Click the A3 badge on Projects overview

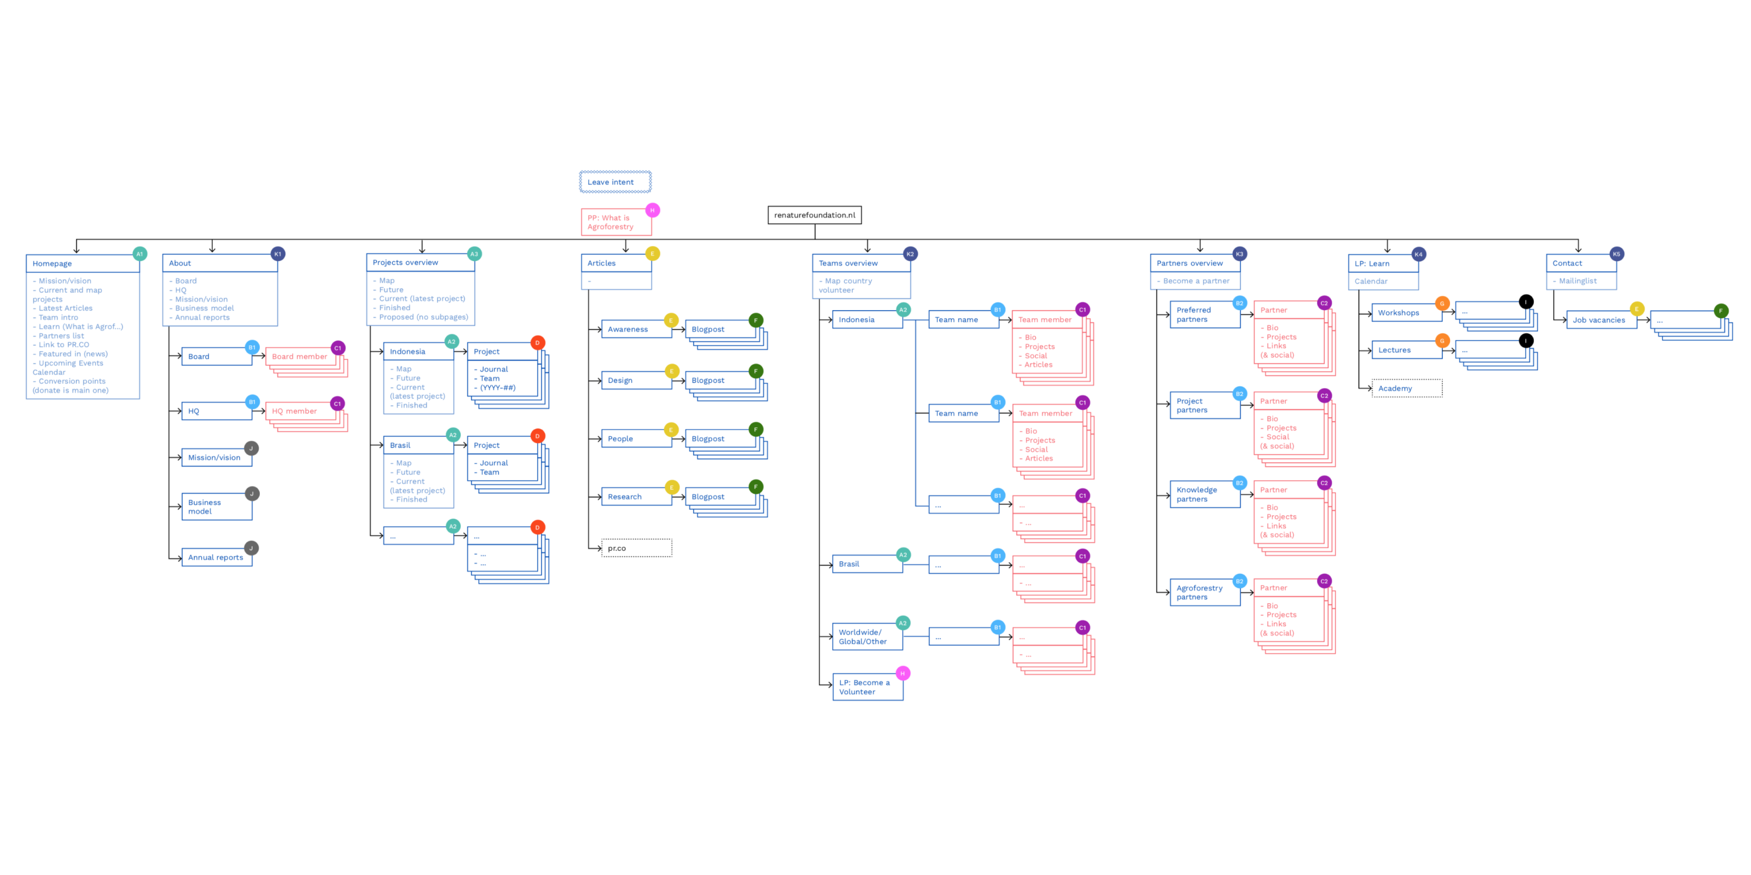click(x=474, y=254)
